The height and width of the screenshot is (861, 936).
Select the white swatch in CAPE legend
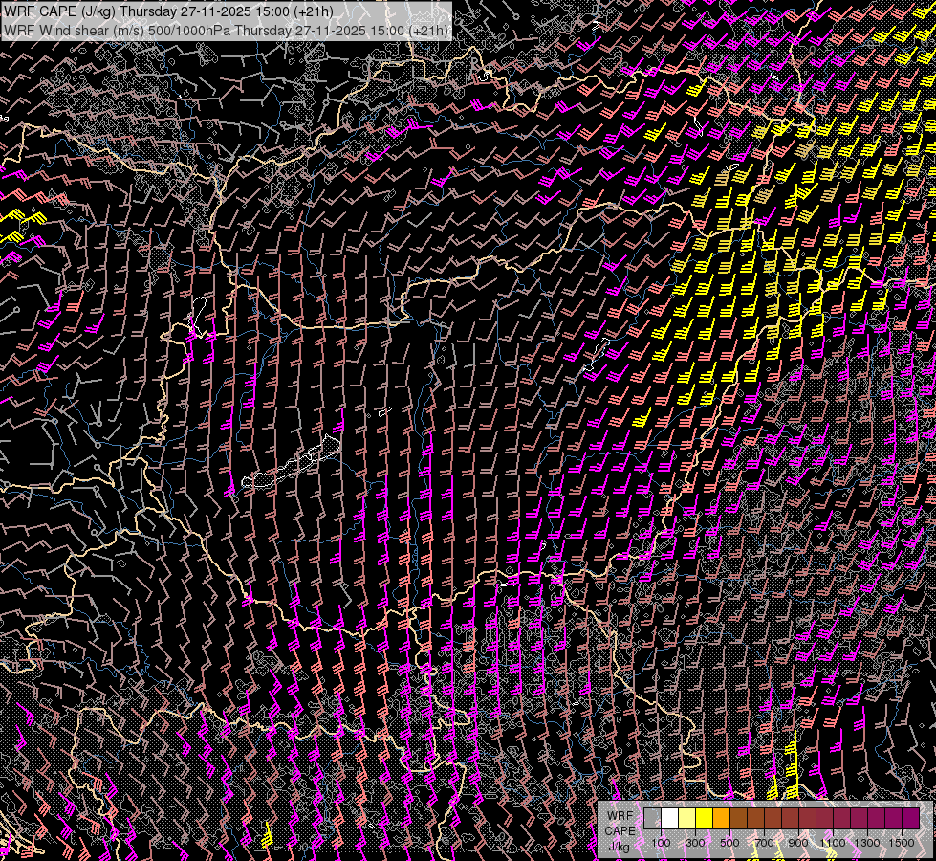[x=669, y=818]
